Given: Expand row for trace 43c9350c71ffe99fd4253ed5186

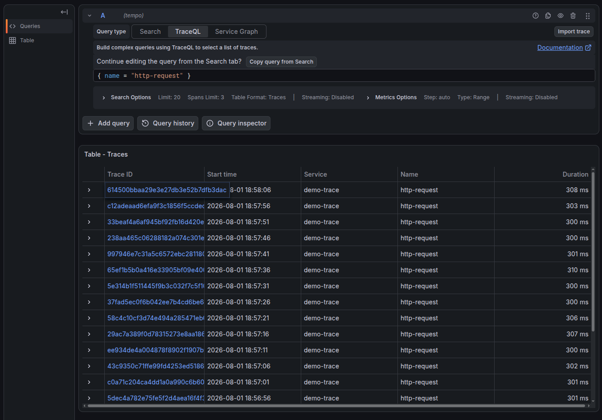Looking at the screenshot, I should coord(89,366).
